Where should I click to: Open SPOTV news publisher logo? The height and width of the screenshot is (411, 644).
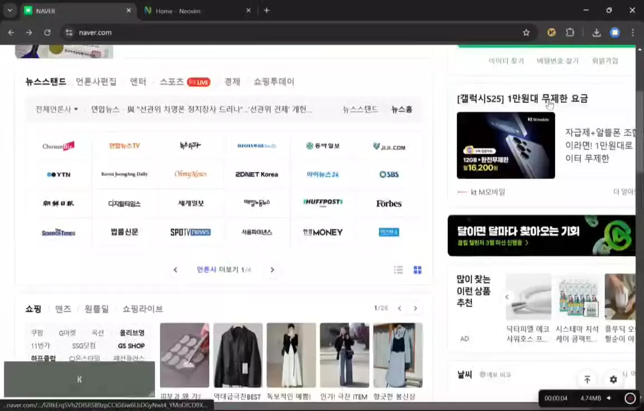tap(191, 232)
